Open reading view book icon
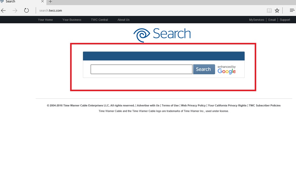 pyautogui.click(x=269, y=11)
